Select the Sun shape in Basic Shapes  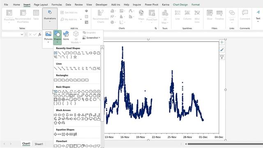pos(87,99)
